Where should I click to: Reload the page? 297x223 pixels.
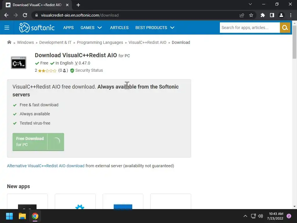point(25,15)
